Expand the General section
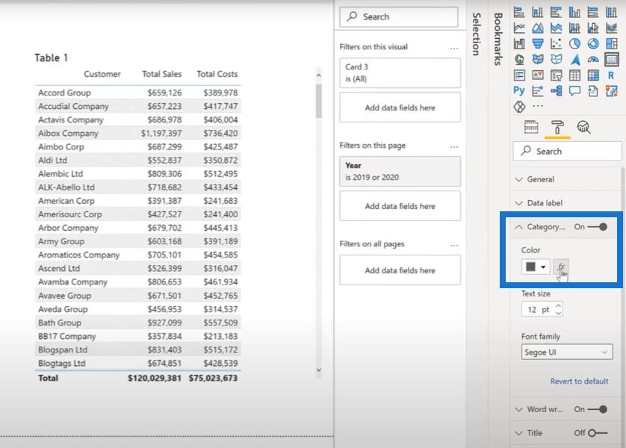Image resolution: width=626 pixels, height=448 pixels. 565,179
